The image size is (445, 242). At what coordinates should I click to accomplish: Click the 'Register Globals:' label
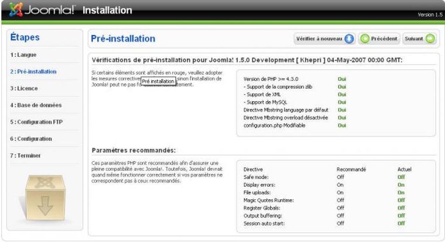(262, 208)
